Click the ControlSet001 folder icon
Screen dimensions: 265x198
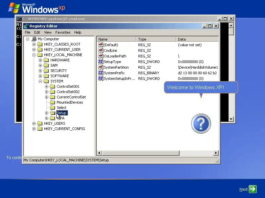[x=53, y=86]
